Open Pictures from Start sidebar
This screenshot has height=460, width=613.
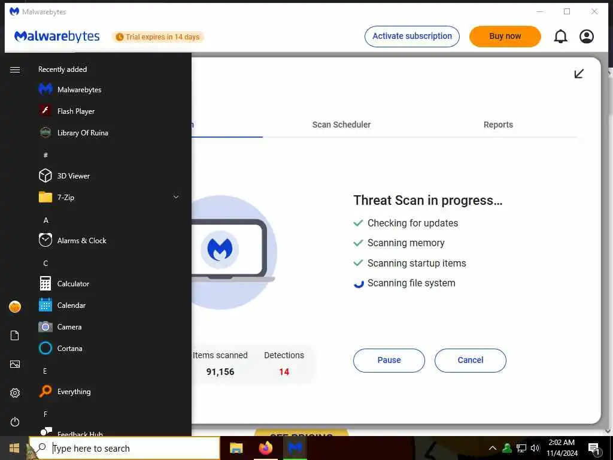click(15, 364)
